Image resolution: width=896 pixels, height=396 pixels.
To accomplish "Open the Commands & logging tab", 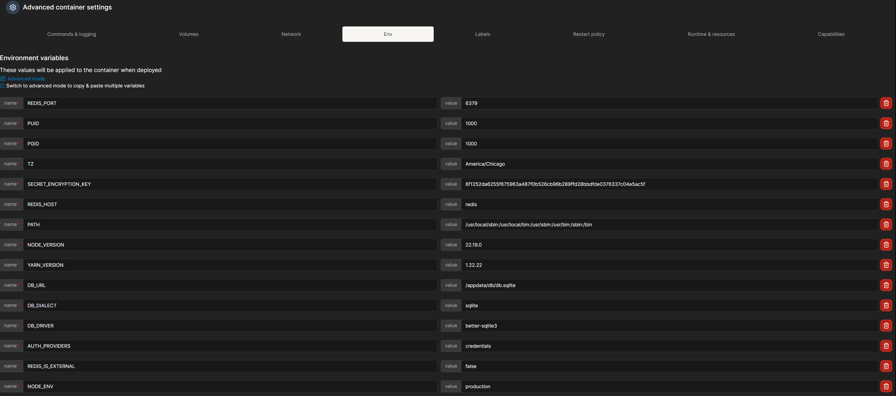I will (x=72, y=34).
